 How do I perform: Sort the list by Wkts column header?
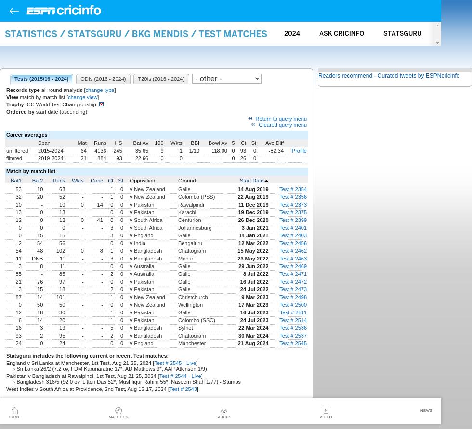coord(78,181)
